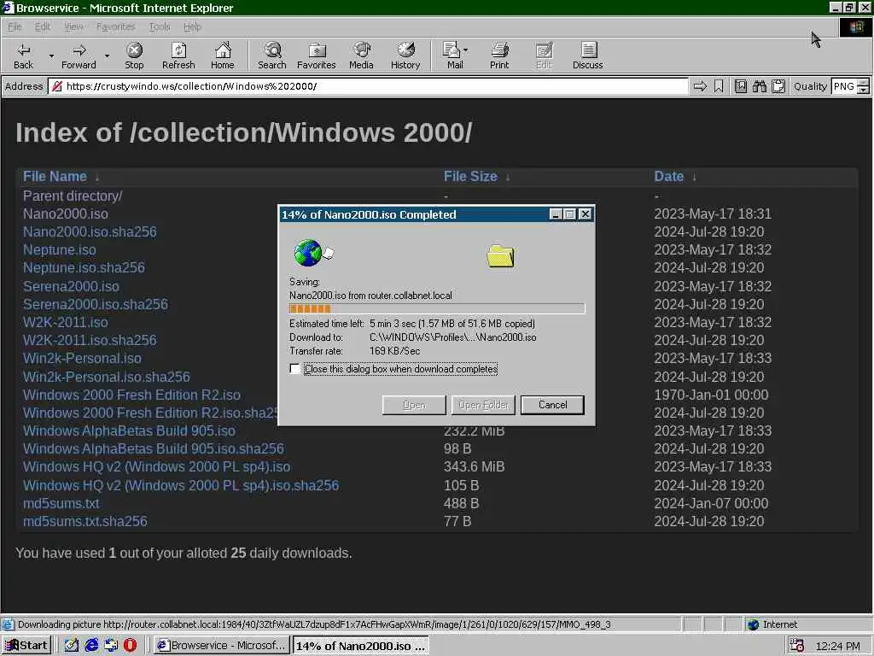
Task: Click the clipboard icon beside Quality
Action: pyautogui.click(x=778, y=86)
